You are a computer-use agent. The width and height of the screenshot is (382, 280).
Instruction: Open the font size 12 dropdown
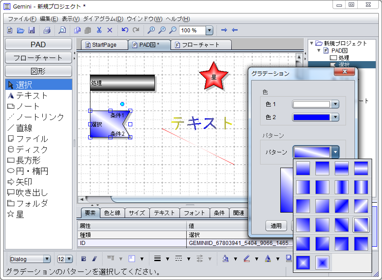(x=69, y=259)
